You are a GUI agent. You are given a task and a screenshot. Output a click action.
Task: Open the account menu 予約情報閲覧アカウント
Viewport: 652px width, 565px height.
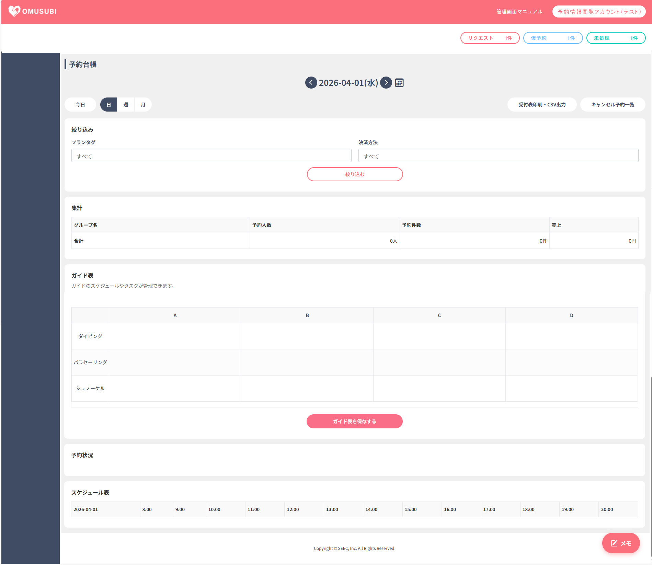coord(599,12)
